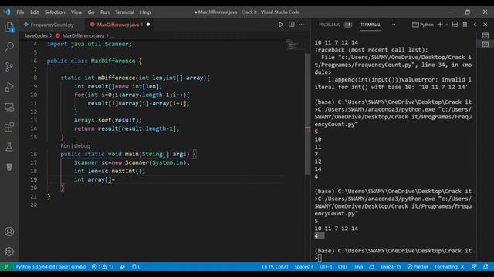The width and height of the screenshot is (494, 277).
Task: Open the Edit menu
Action: pyautogui.click(x=34, y=12)
